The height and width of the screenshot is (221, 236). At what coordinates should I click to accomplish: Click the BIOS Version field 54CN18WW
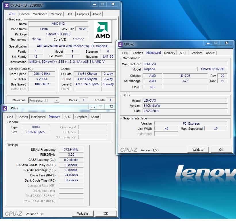coord(185,106)
